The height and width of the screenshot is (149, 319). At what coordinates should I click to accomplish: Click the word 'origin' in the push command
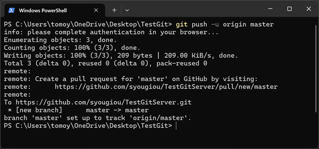234,25
